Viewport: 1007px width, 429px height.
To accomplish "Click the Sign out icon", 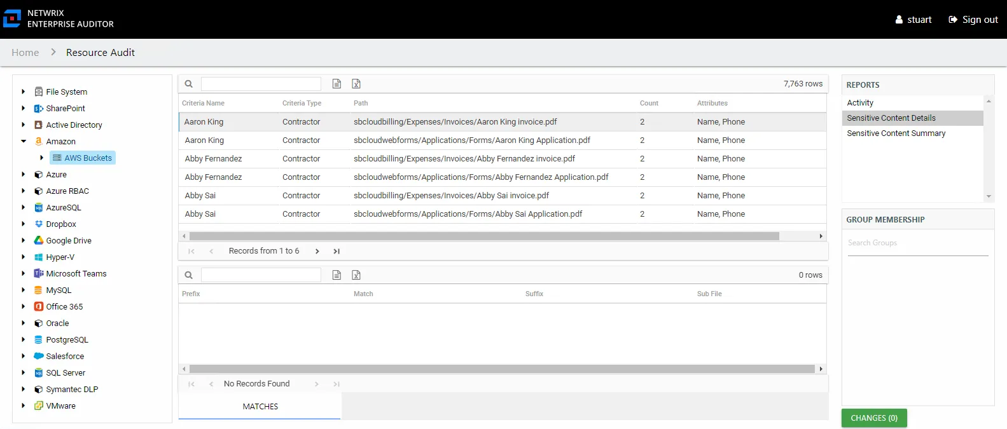I will pos(953,20).
